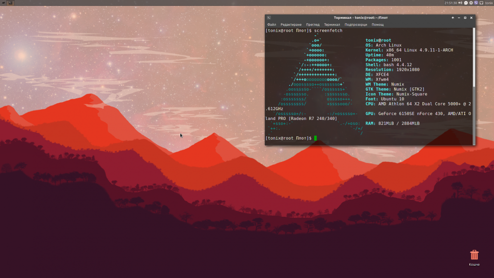Click the terminal vertical scrollbar
This screenshot has width=494, height=278.
(x=474, y=86)
